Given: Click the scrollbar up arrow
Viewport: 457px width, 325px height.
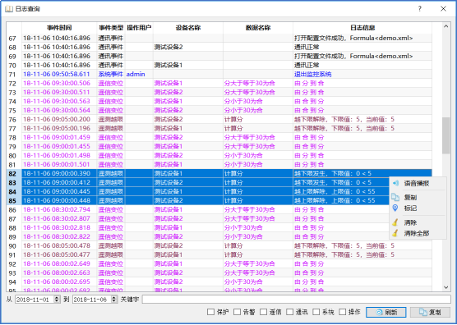Looking at the screenshot, I should click(x=445, y=26).
